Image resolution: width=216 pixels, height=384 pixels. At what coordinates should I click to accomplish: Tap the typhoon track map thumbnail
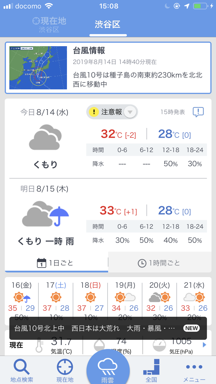pyautogui.click(x=38, y=68)
